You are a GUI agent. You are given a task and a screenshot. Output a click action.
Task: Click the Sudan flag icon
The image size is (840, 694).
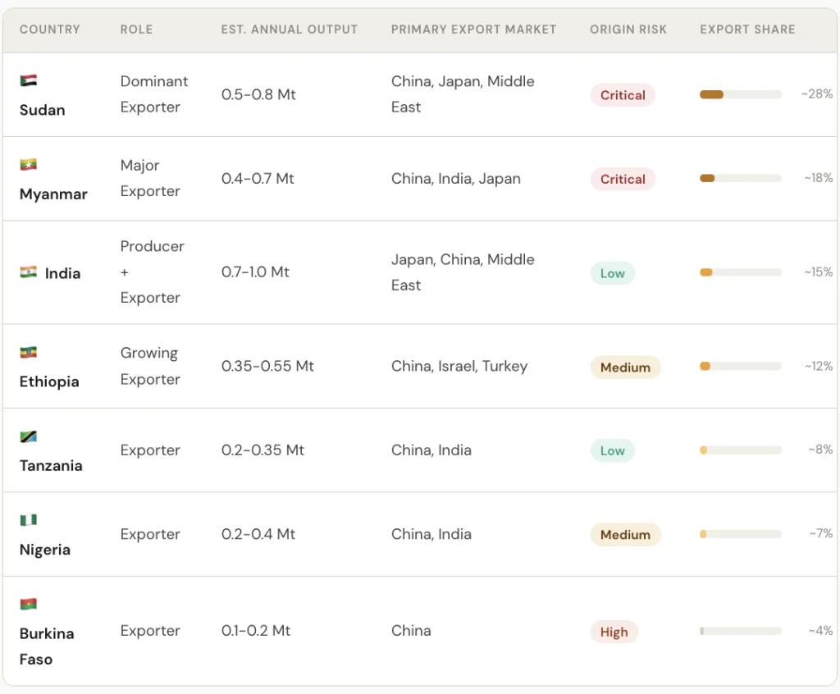coord(29,80)
